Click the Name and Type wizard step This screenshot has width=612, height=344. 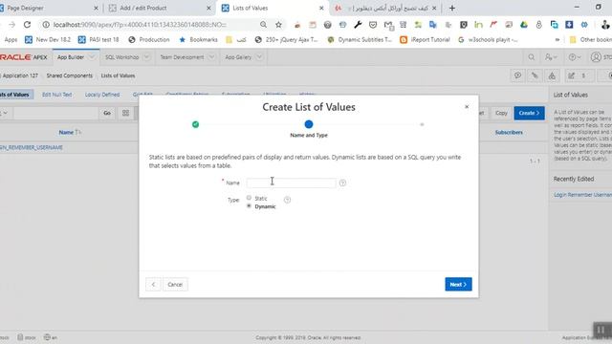pos(309,129)
